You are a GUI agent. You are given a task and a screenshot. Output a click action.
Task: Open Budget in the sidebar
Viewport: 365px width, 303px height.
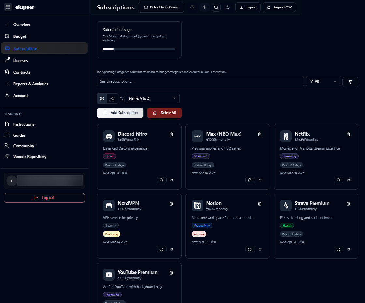pyautogui.click(x=44, y=36)
